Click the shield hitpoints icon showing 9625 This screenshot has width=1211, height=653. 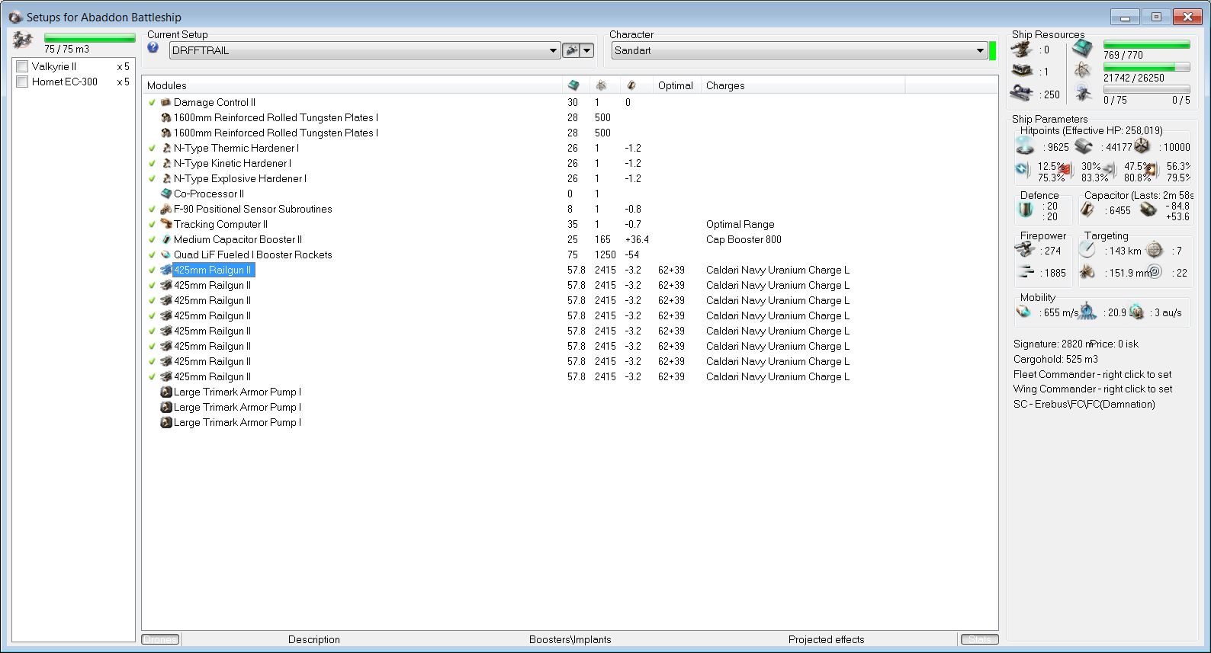pos(1026,146)
